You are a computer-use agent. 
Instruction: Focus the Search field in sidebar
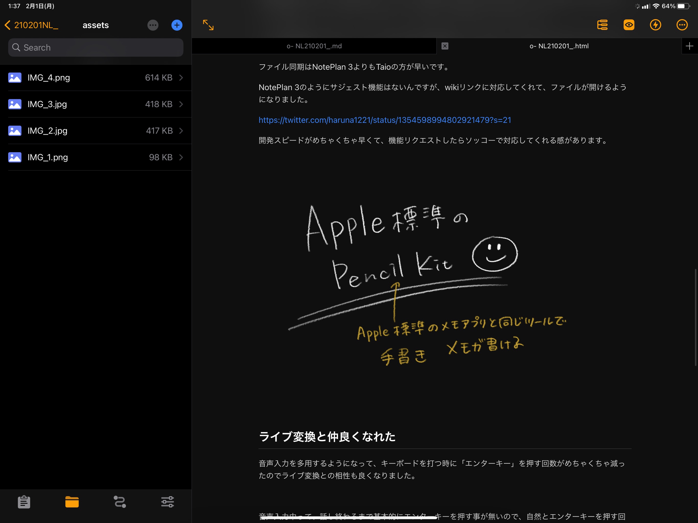tap(96, 48)
